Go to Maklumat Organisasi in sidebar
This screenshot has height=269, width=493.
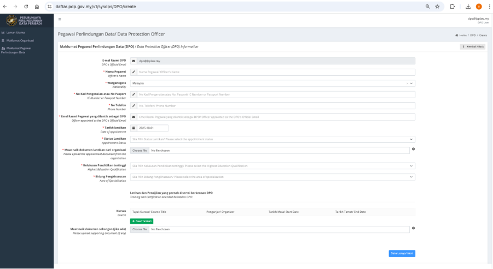(20, 40)
